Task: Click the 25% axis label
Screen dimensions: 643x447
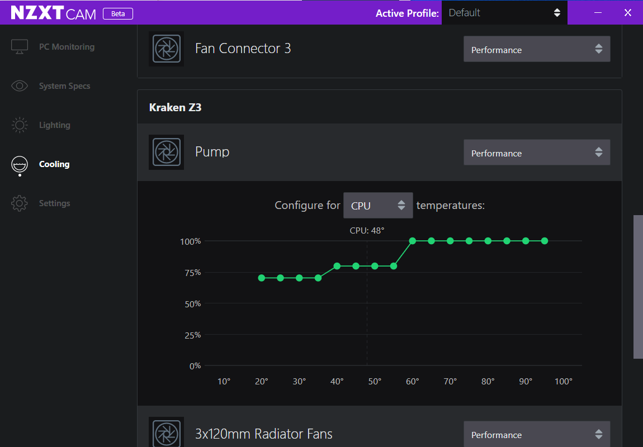Action: click(x=193, y=335)
